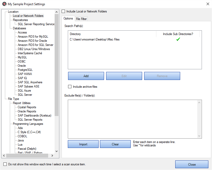The height and width of the screenshot is (170, 212).
Task: Switch to the File Filter tab
Action: [x=81, y=19]
